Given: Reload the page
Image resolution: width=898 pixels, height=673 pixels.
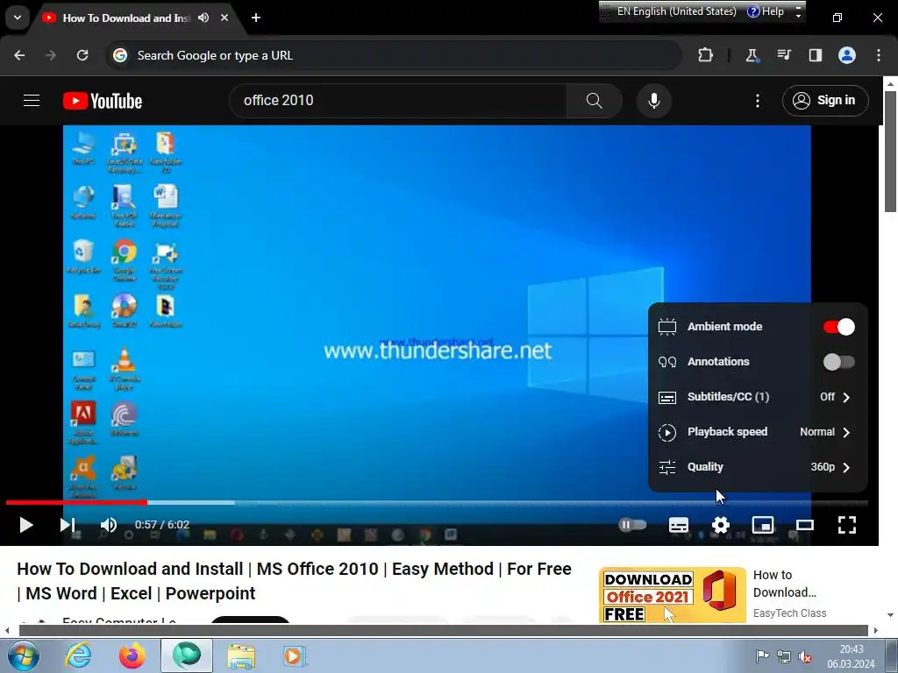Looking at the screenshot, I should point(82,55).
